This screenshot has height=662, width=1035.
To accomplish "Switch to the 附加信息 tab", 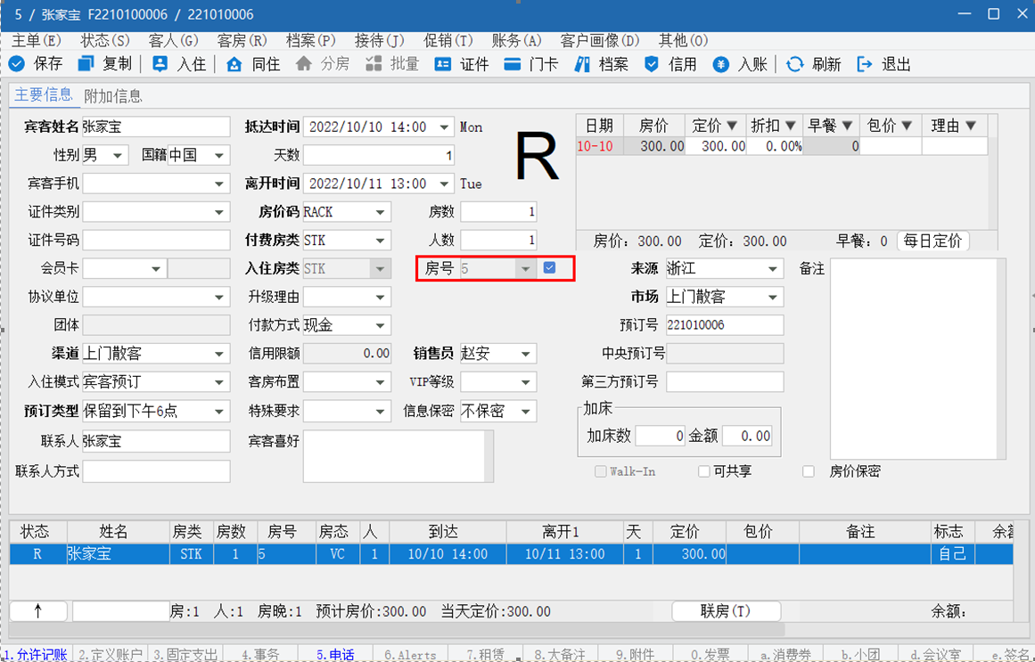I will 113,96.
